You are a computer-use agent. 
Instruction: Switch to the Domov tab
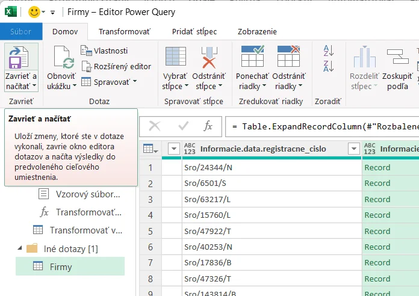[x=65, y=31]
